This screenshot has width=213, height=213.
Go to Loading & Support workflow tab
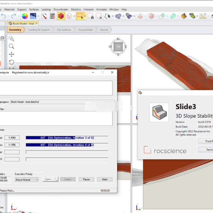point(39,30)
